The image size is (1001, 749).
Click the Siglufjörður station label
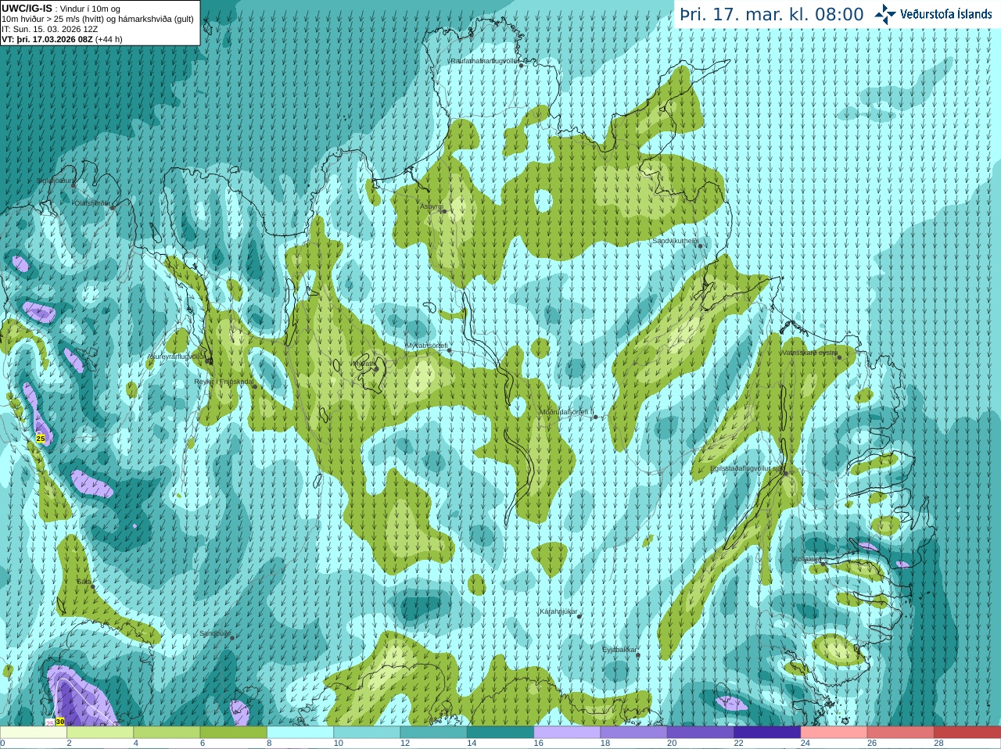pos(56,181)
